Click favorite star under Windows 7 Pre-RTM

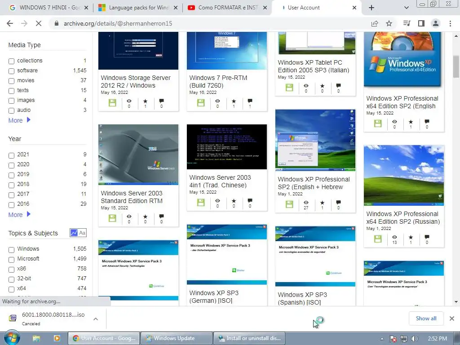coord(234,101)
